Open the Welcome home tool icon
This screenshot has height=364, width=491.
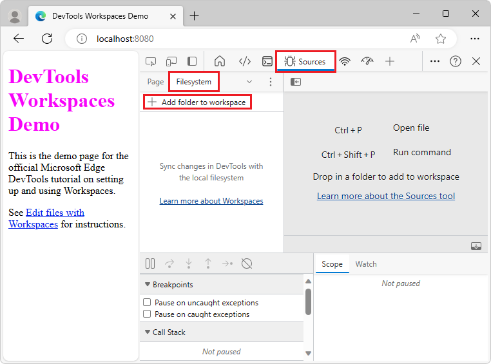220,61
